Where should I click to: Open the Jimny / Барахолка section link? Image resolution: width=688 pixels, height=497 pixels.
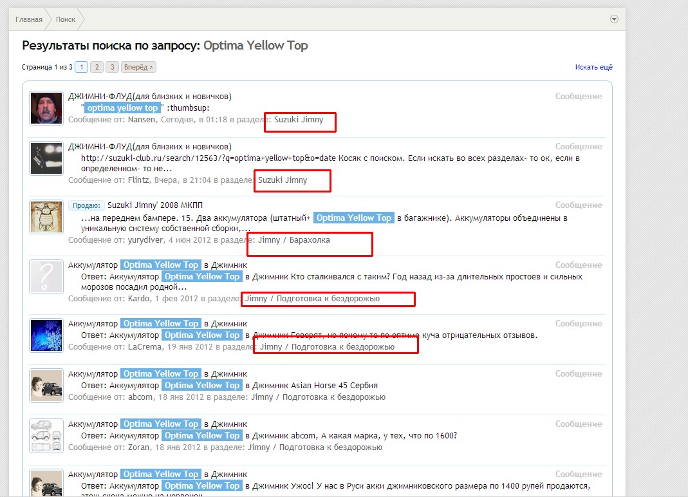point(294,239)
